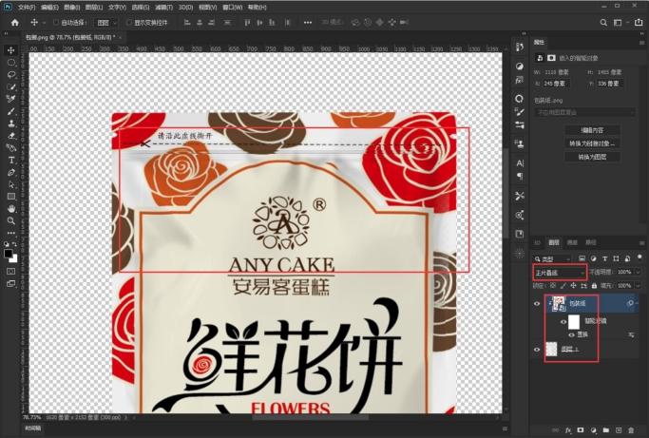This screenshot has height=438, width=649.
Task: Click the 编辑内容 button
Action: click(x=592, y=130)
